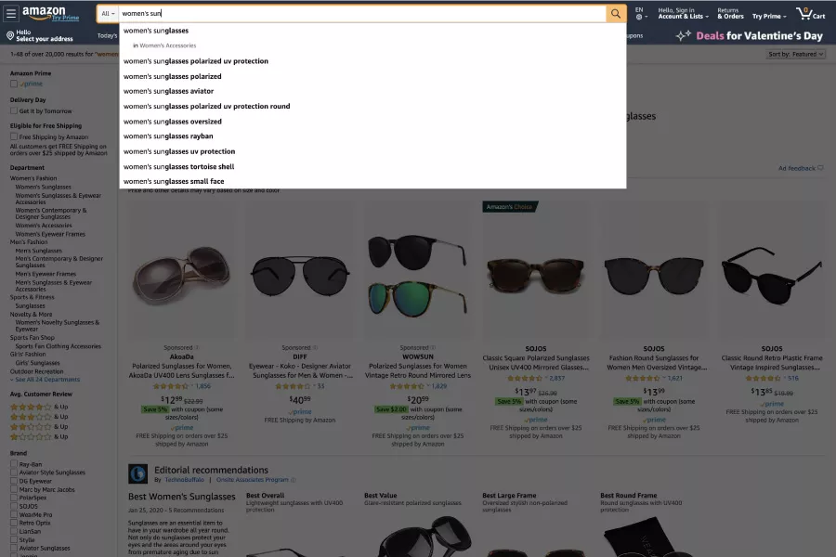Open the TechnoBuffalo author link

coord(185,480)
